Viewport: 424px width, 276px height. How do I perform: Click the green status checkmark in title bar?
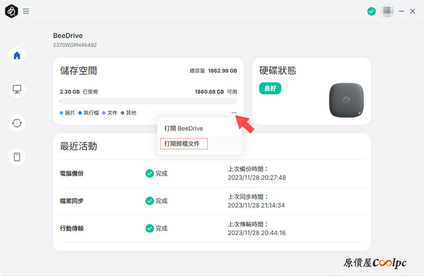click(x=372, y=11)
